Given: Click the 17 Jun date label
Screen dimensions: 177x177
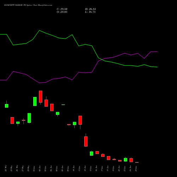Looking at the screenshot, I should pyautogui.click(x=102, y=169).
